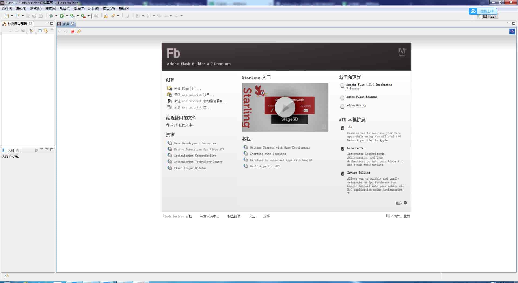Start a Debug session from the toolbar
518x283 pixels.
pyautogui.click(x=51, y=16)
